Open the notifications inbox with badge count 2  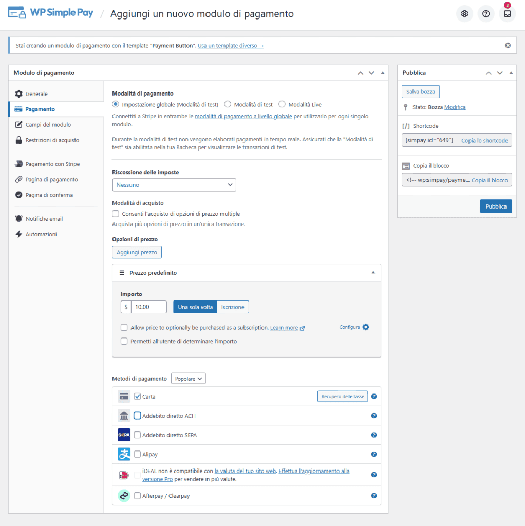tap(507, 13)
